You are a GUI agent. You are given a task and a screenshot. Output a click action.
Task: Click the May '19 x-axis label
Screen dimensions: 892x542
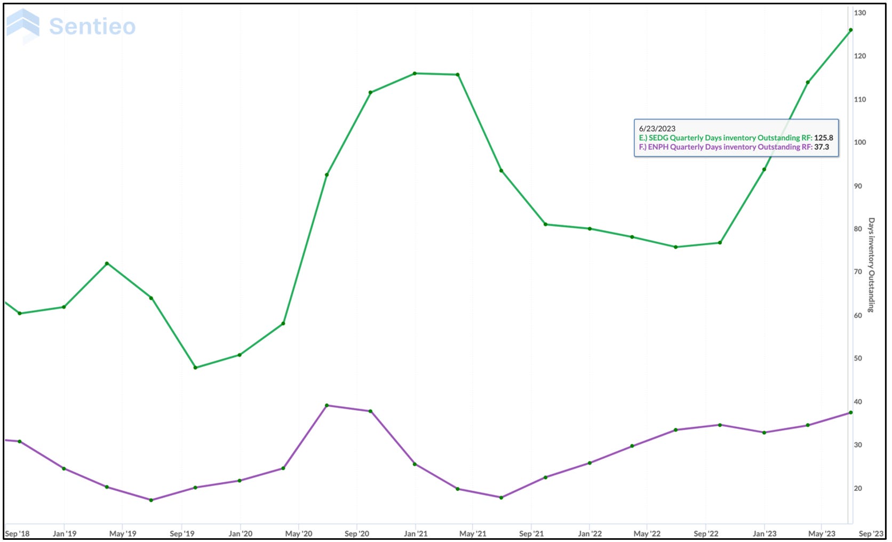click(123, 533)
